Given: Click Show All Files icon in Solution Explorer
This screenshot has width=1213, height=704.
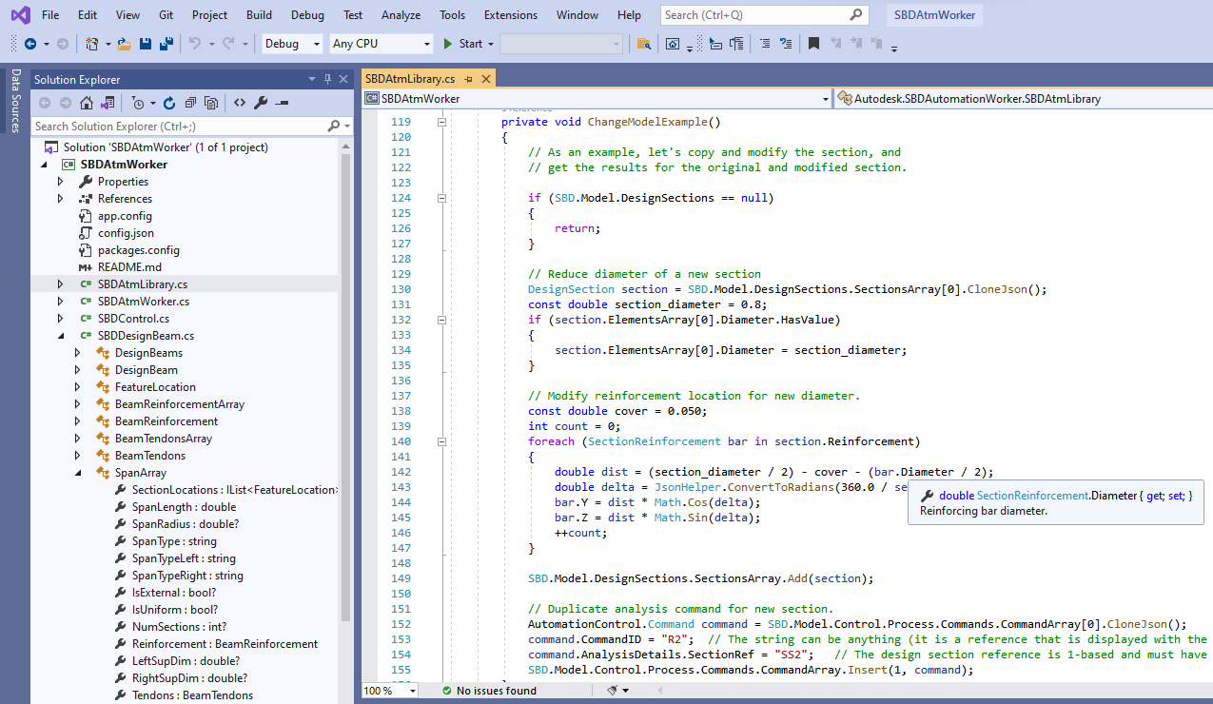Looking at the screenshot, I should (x=211, y=103).
